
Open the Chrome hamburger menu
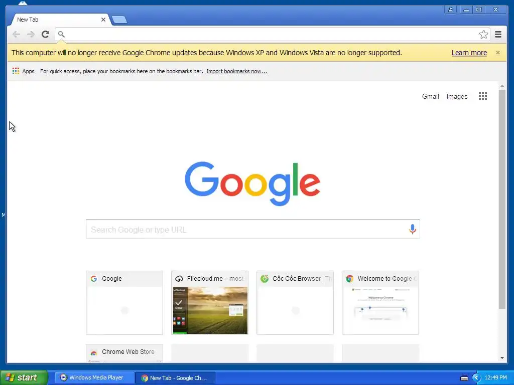[x=498, y=34]
